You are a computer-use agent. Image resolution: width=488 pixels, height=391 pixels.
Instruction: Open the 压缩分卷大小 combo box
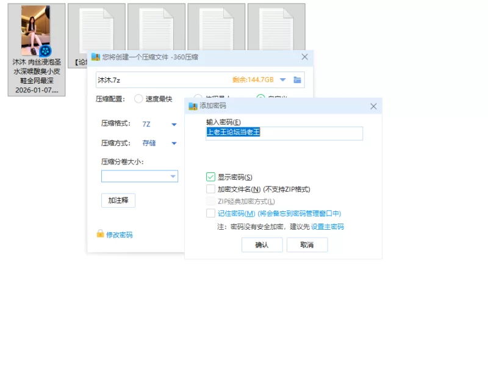[x=140, y=176]
